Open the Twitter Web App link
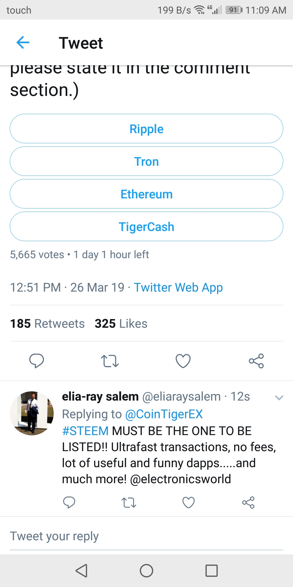Viewport: 293px width, 587px height. click(178, 288)
